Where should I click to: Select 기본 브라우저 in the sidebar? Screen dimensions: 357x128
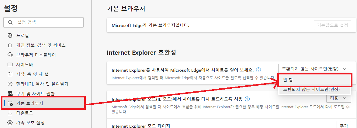pyautogui.click(x=43, y=103)
